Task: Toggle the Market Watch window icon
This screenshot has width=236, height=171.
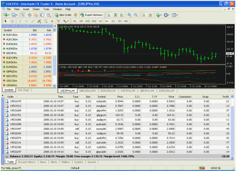Action: click(23, 15)
